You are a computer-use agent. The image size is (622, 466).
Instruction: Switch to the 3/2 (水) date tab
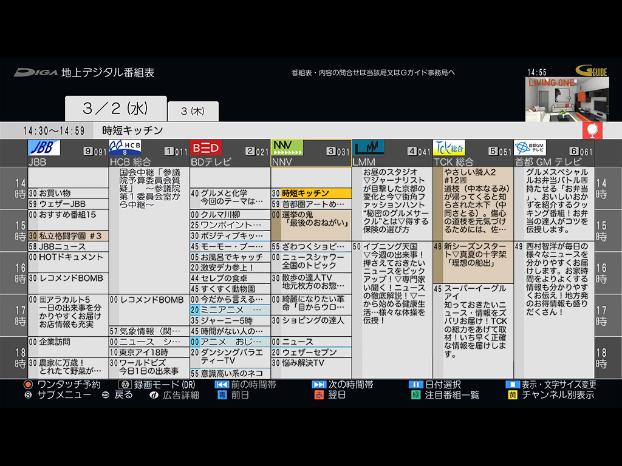click(x=116, y=109)
